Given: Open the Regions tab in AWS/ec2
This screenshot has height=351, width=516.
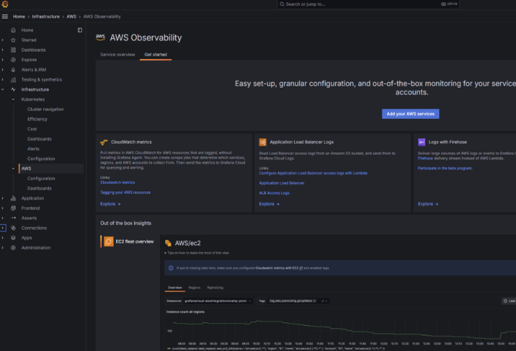Looking at the screenshot, I should [x=194, y=288].
